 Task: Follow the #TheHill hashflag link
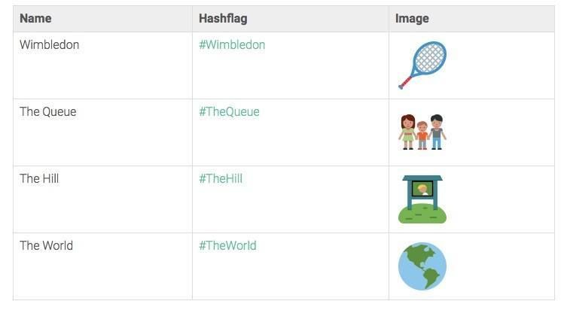tap(221, 179)
